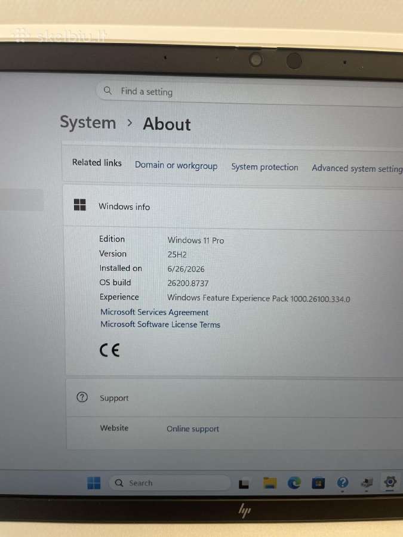The height and width of the screenshot is (537, 403).
Task: Click the Website label under Support
Action: (114, 428)
